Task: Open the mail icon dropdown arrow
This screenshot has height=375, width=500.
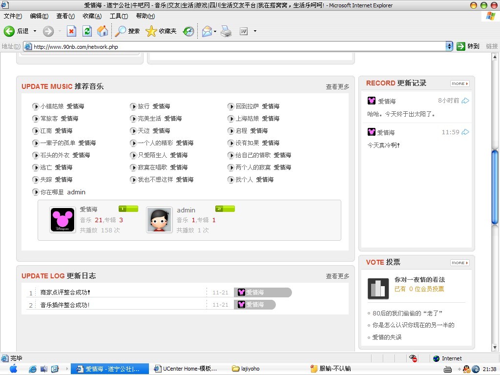Action: pyautogui.click(x=215, y=31)
